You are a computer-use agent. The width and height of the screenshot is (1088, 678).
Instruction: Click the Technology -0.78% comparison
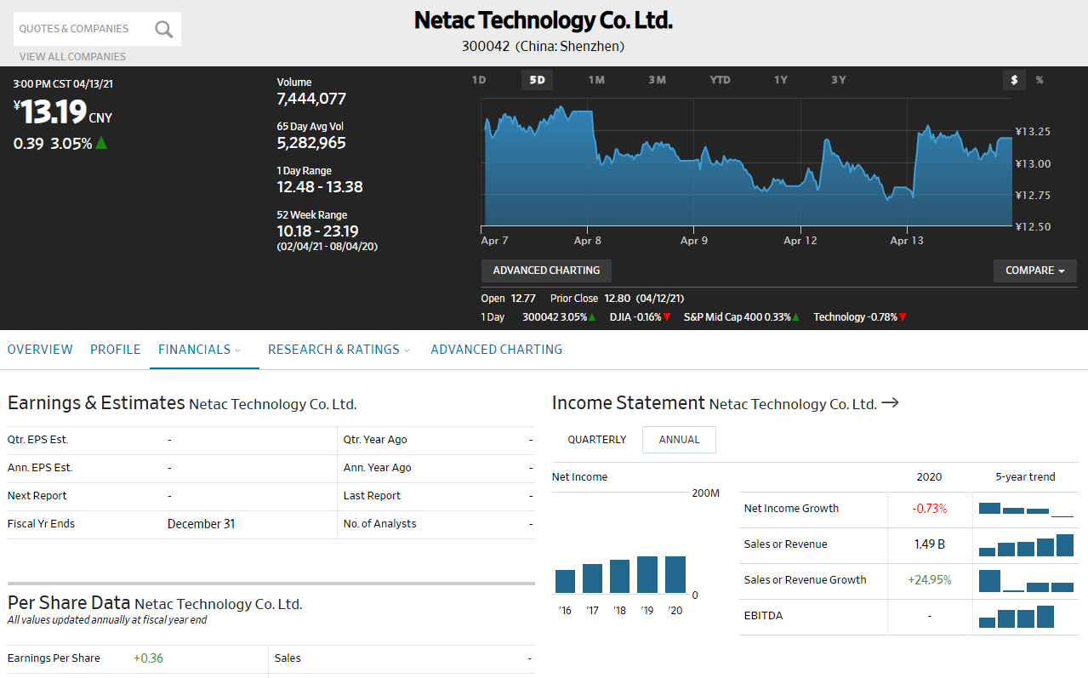click(859, 317)
